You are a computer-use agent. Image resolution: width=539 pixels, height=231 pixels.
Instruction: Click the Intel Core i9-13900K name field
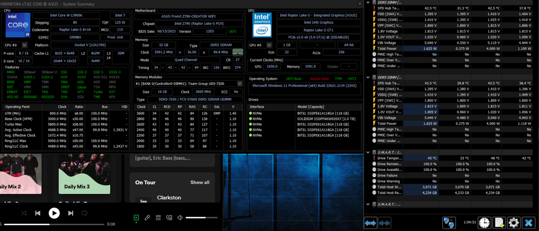click(66, 15)
